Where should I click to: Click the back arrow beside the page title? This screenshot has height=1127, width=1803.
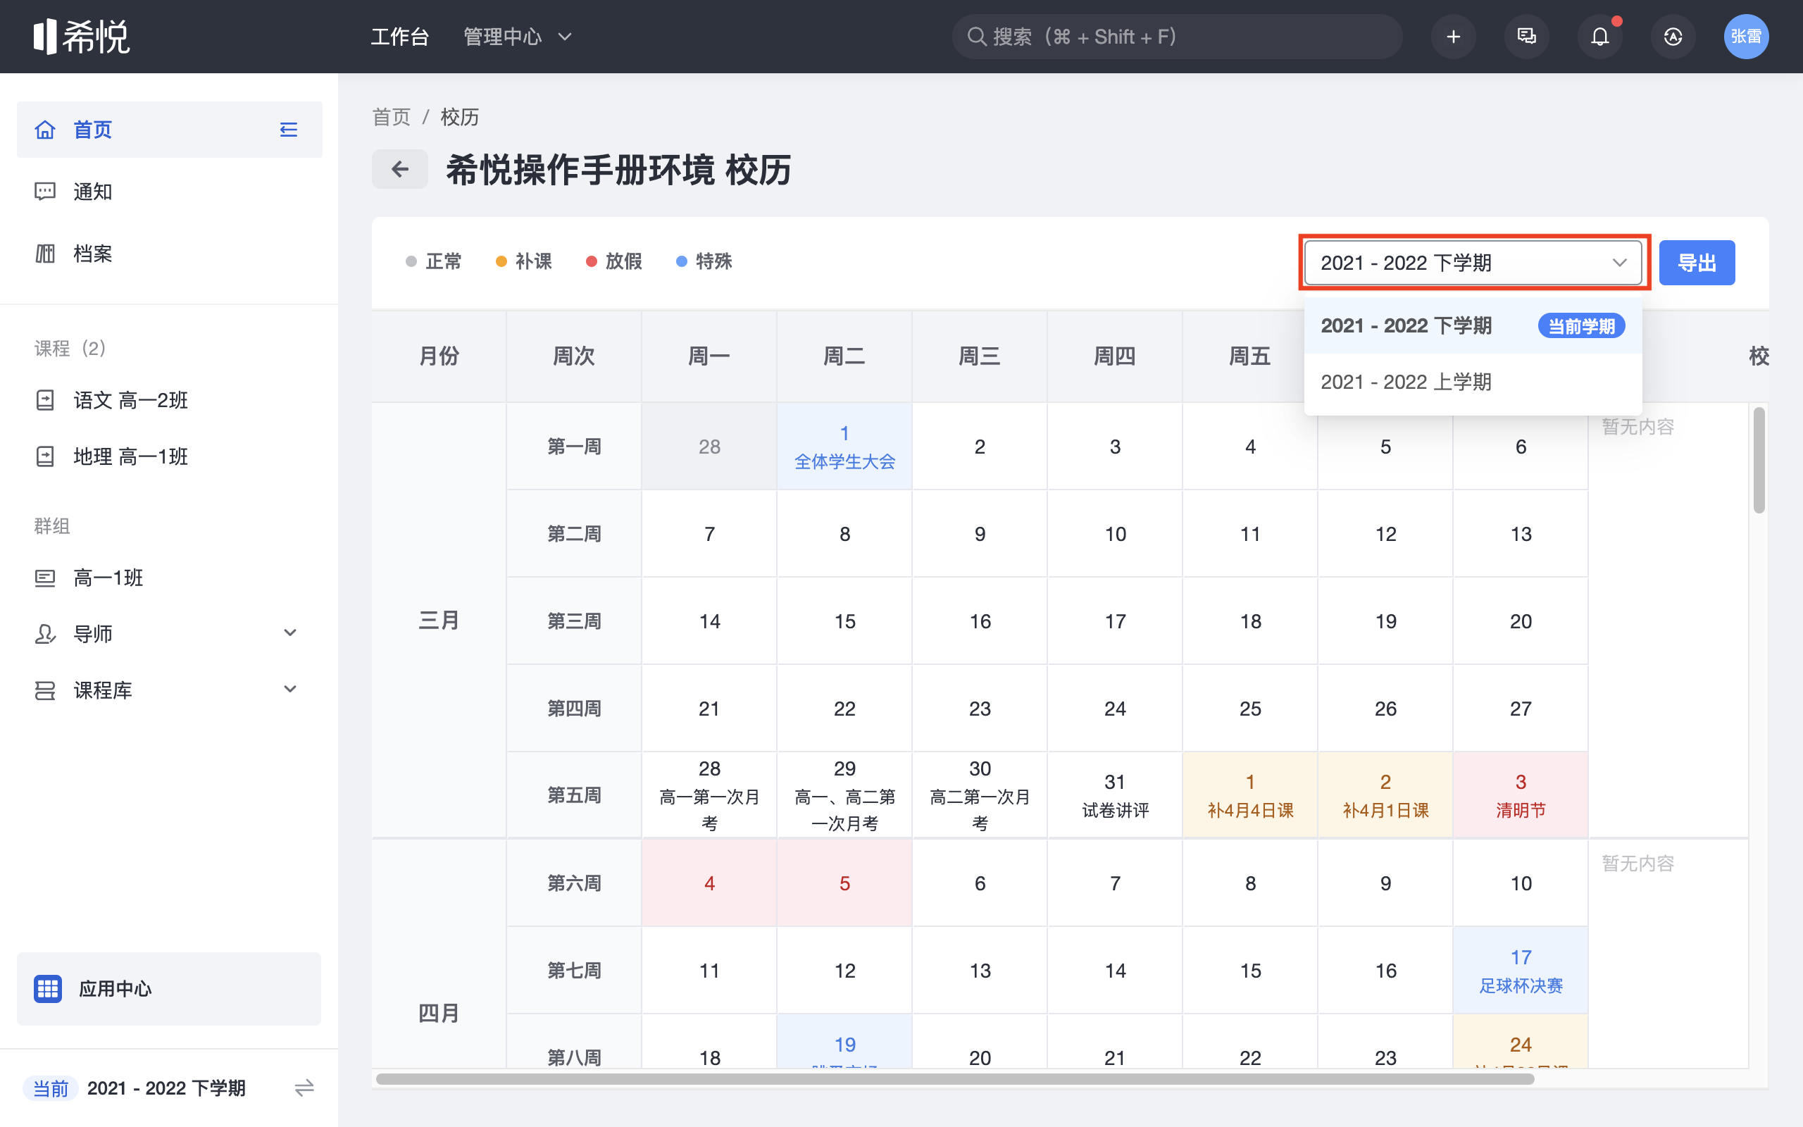pyautogui.click(x=400, y=169)
